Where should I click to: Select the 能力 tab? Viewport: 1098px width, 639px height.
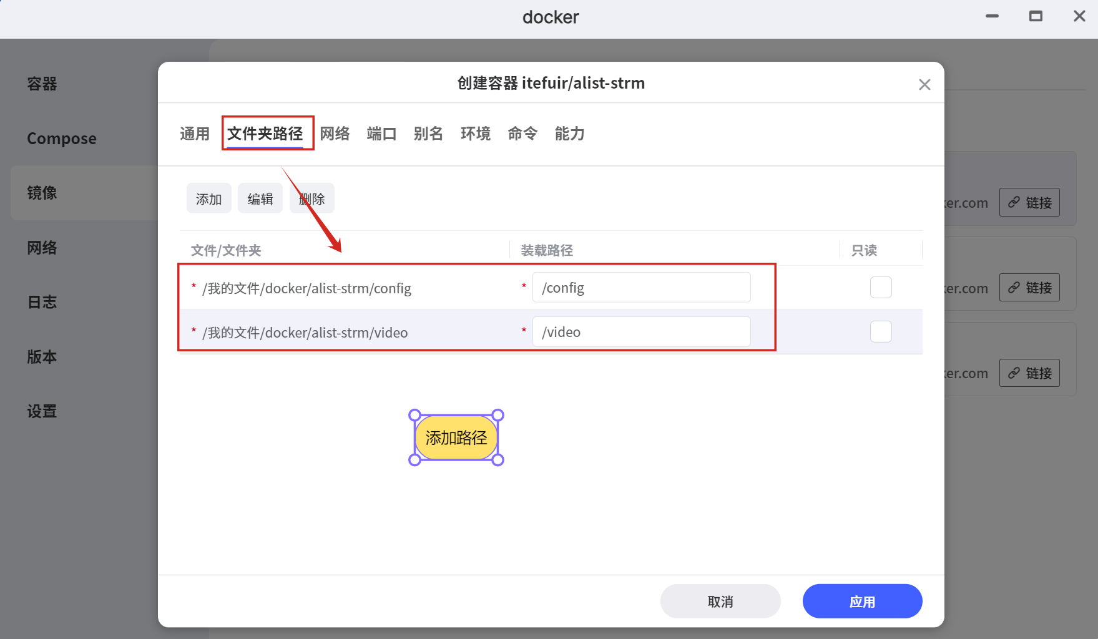(569, 134)
